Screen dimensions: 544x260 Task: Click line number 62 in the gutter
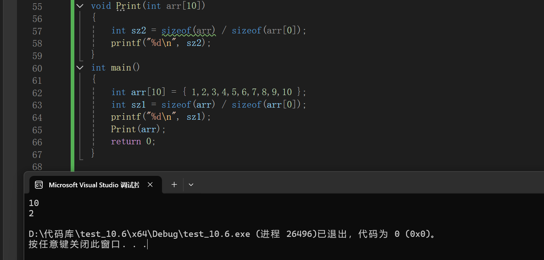37,93
